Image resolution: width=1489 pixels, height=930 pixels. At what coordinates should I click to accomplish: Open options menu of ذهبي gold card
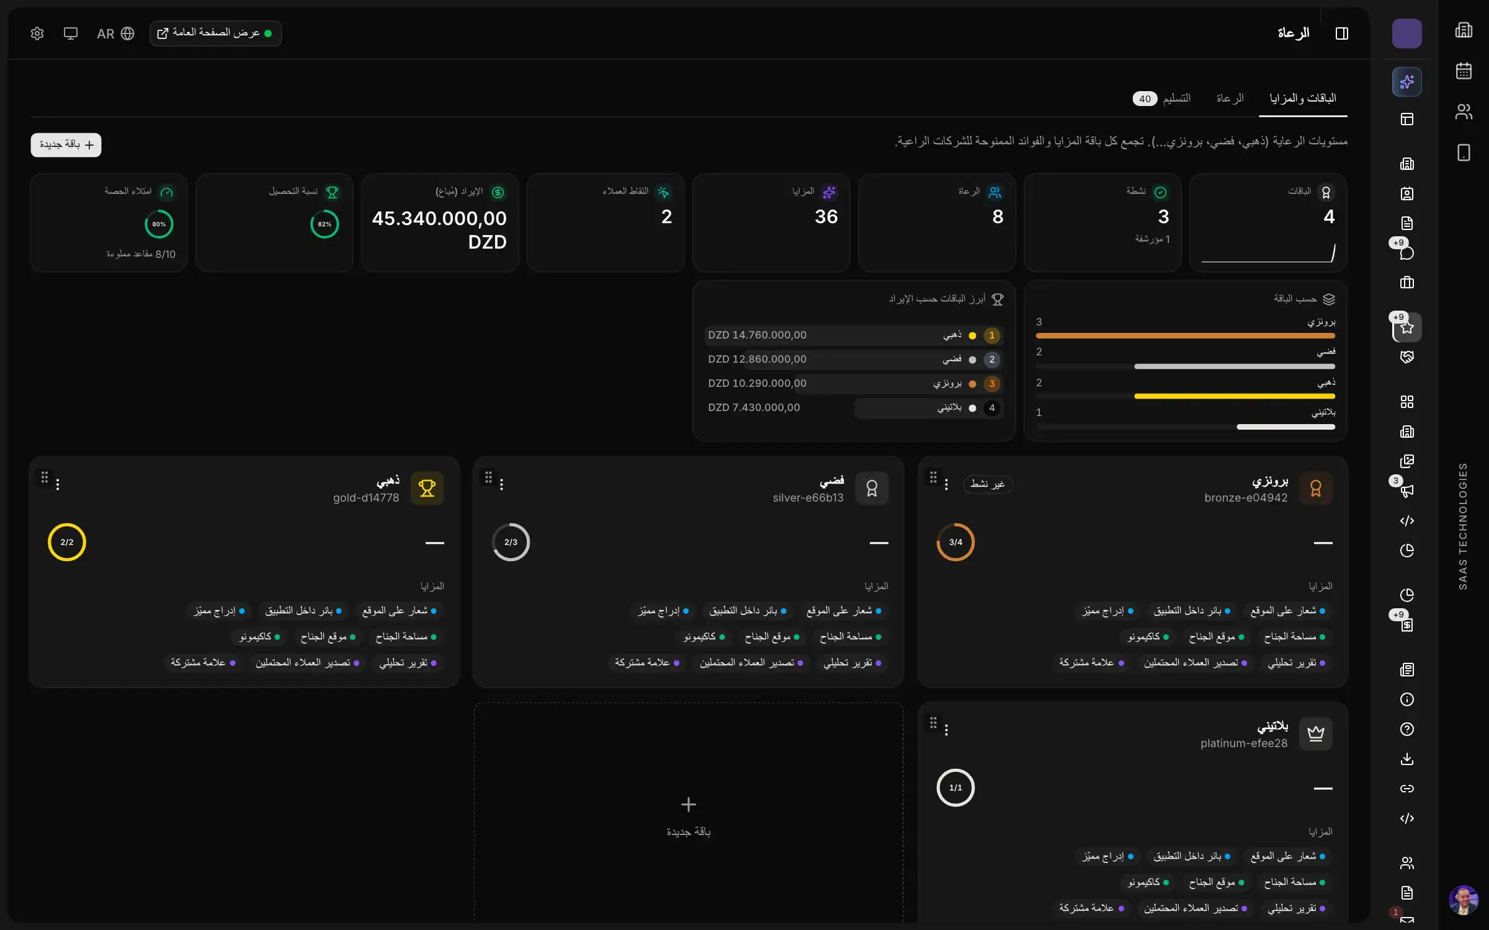click(x=58, y=484)
